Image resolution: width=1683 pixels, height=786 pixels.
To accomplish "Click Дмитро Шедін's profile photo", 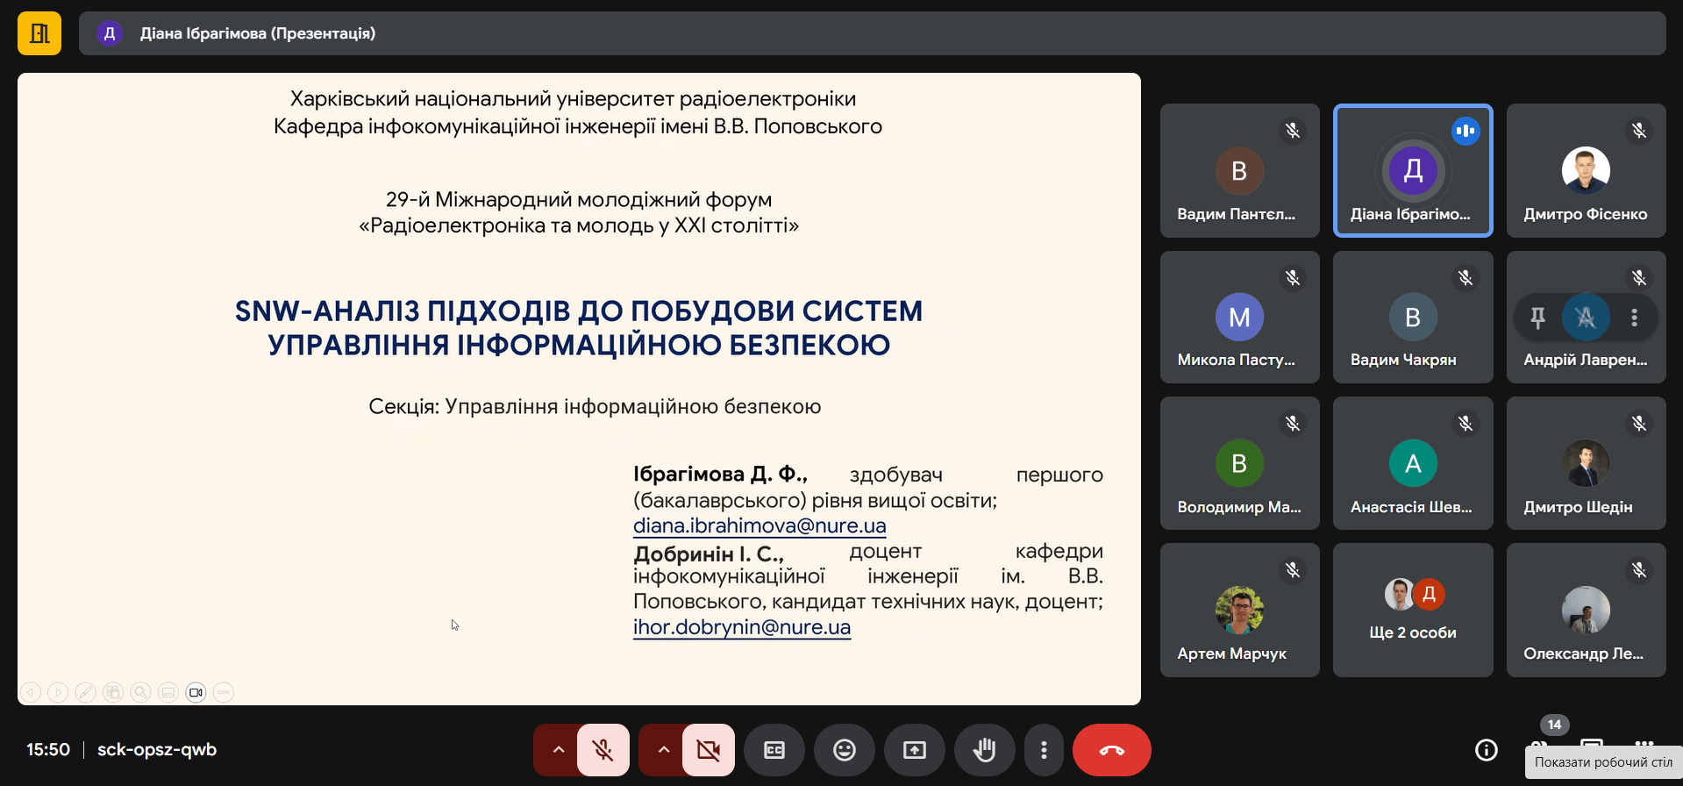I will 1586,463.
